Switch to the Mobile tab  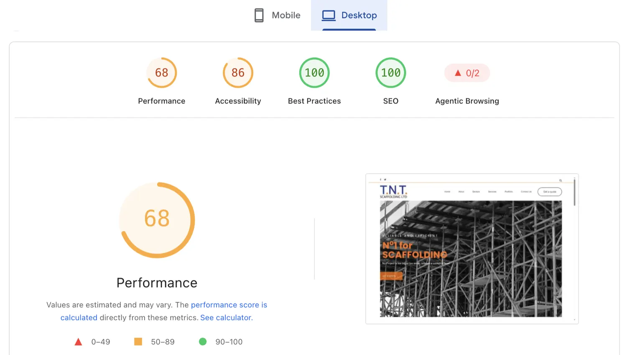pyautogui.click(x=277, y=15)
